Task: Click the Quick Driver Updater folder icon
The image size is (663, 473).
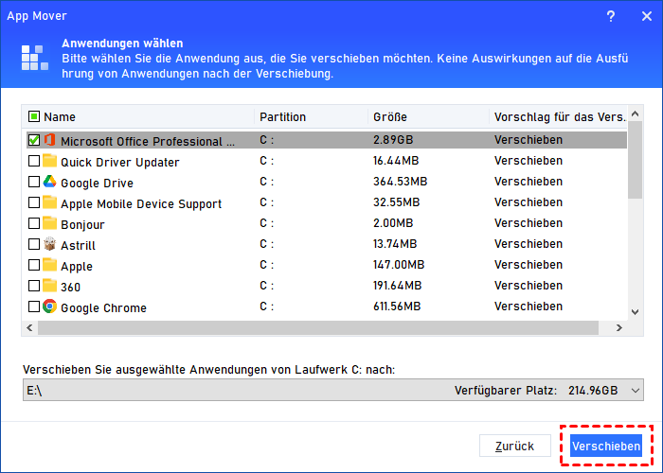Action: [x=50, y=162]
